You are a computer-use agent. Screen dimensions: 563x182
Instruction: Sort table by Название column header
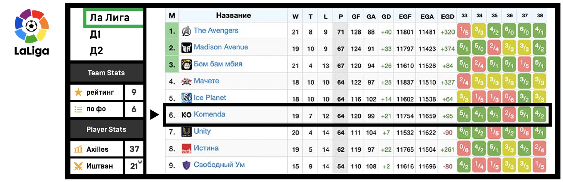click(x=233, y=16)
